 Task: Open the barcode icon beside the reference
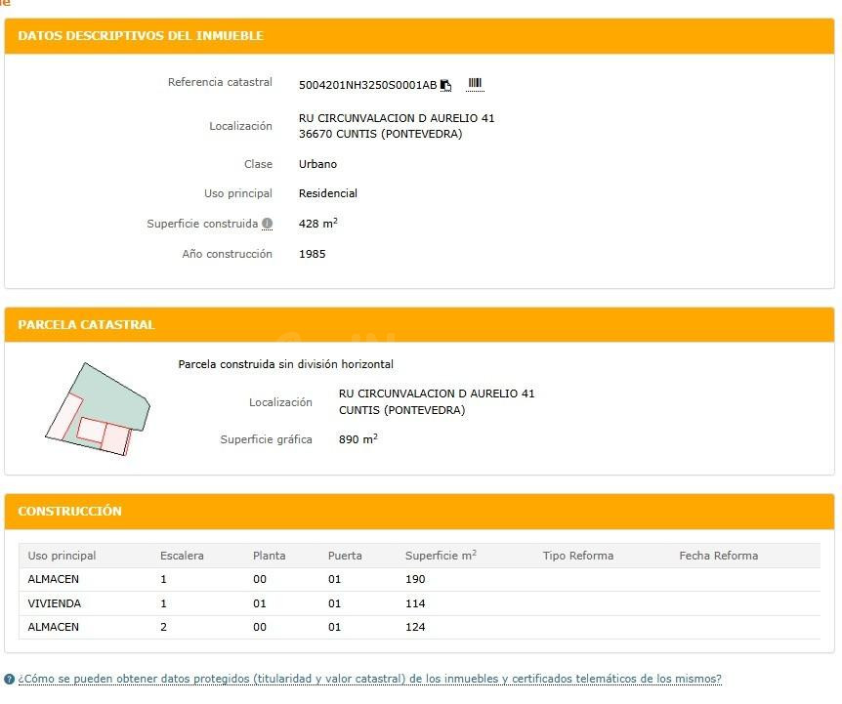coord(475,84)
